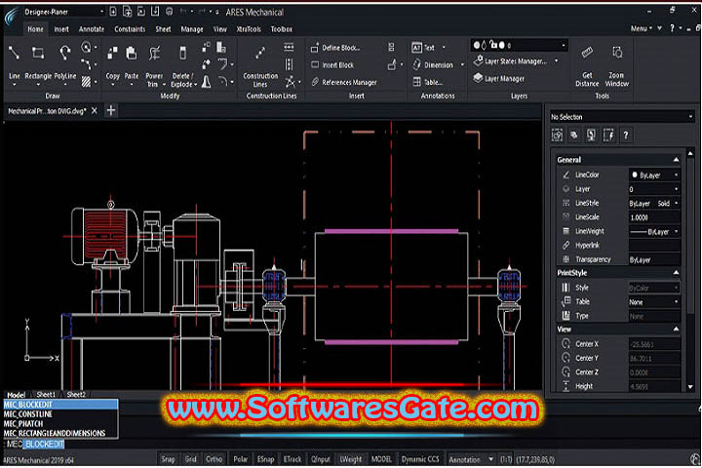Click the help question mark in Properties panel
This screenshot has height=468, width=702.
[x=626, y=135]
